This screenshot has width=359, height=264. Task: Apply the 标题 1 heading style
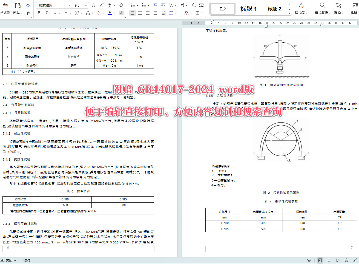248,8
